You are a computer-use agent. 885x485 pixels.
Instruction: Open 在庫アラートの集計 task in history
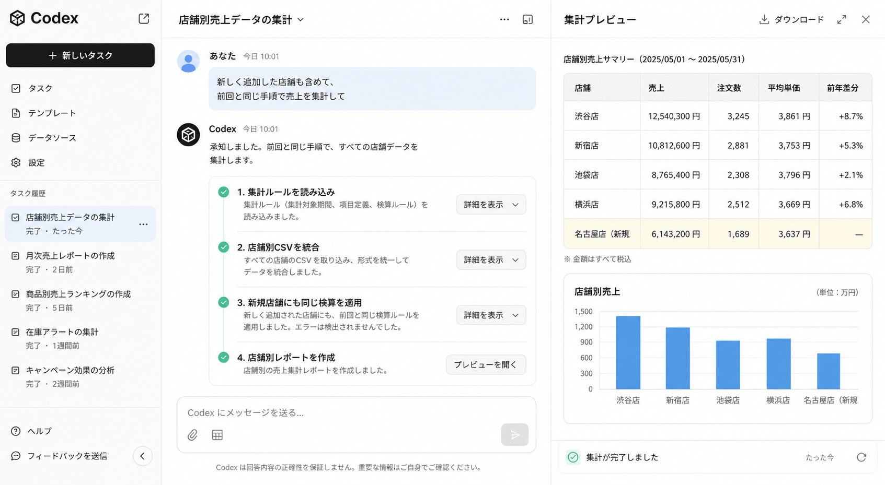pos(81,338)
